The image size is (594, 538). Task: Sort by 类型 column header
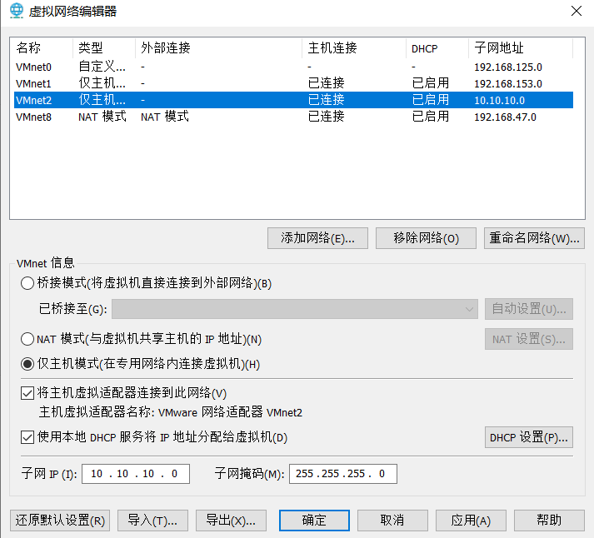point(104,48)
